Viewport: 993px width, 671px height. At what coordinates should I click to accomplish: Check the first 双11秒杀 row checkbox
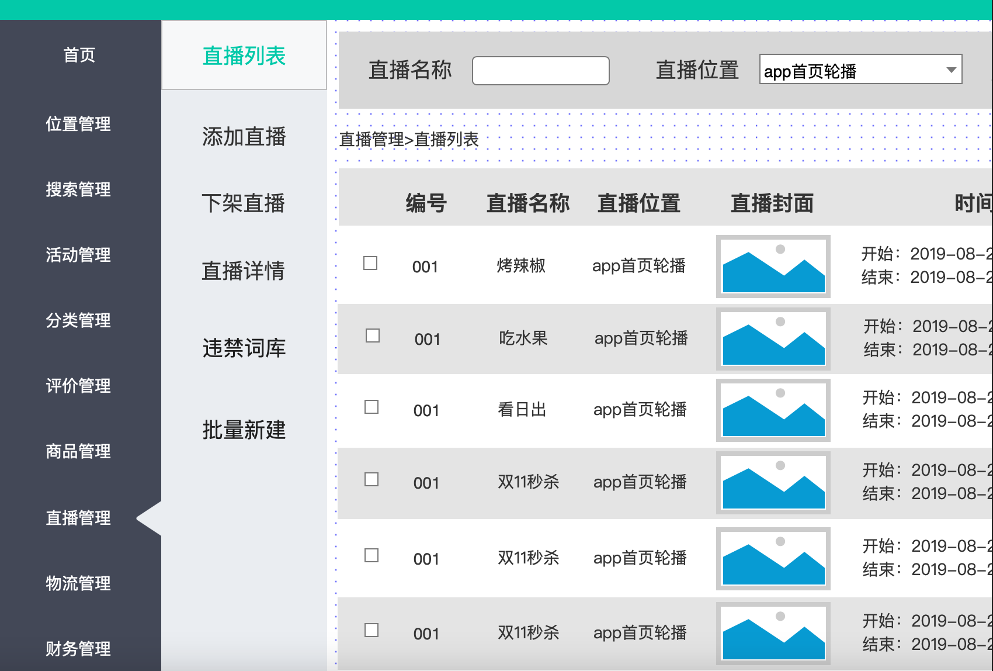click(371, 479)
